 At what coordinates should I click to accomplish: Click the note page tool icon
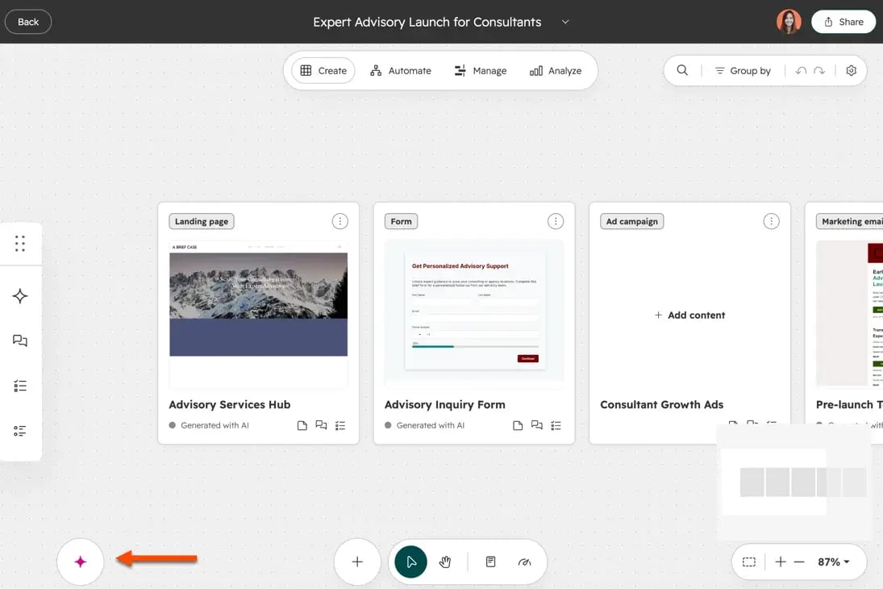(x=490, y=562)
